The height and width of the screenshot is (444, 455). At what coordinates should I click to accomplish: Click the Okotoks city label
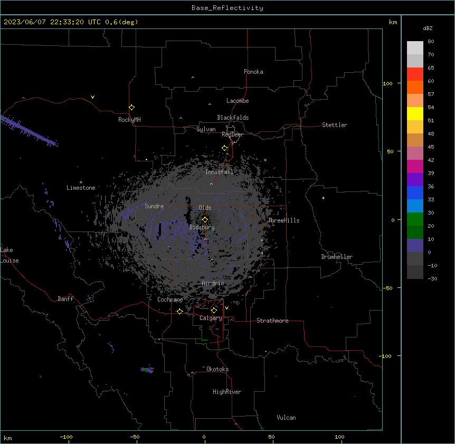(217, 369)
